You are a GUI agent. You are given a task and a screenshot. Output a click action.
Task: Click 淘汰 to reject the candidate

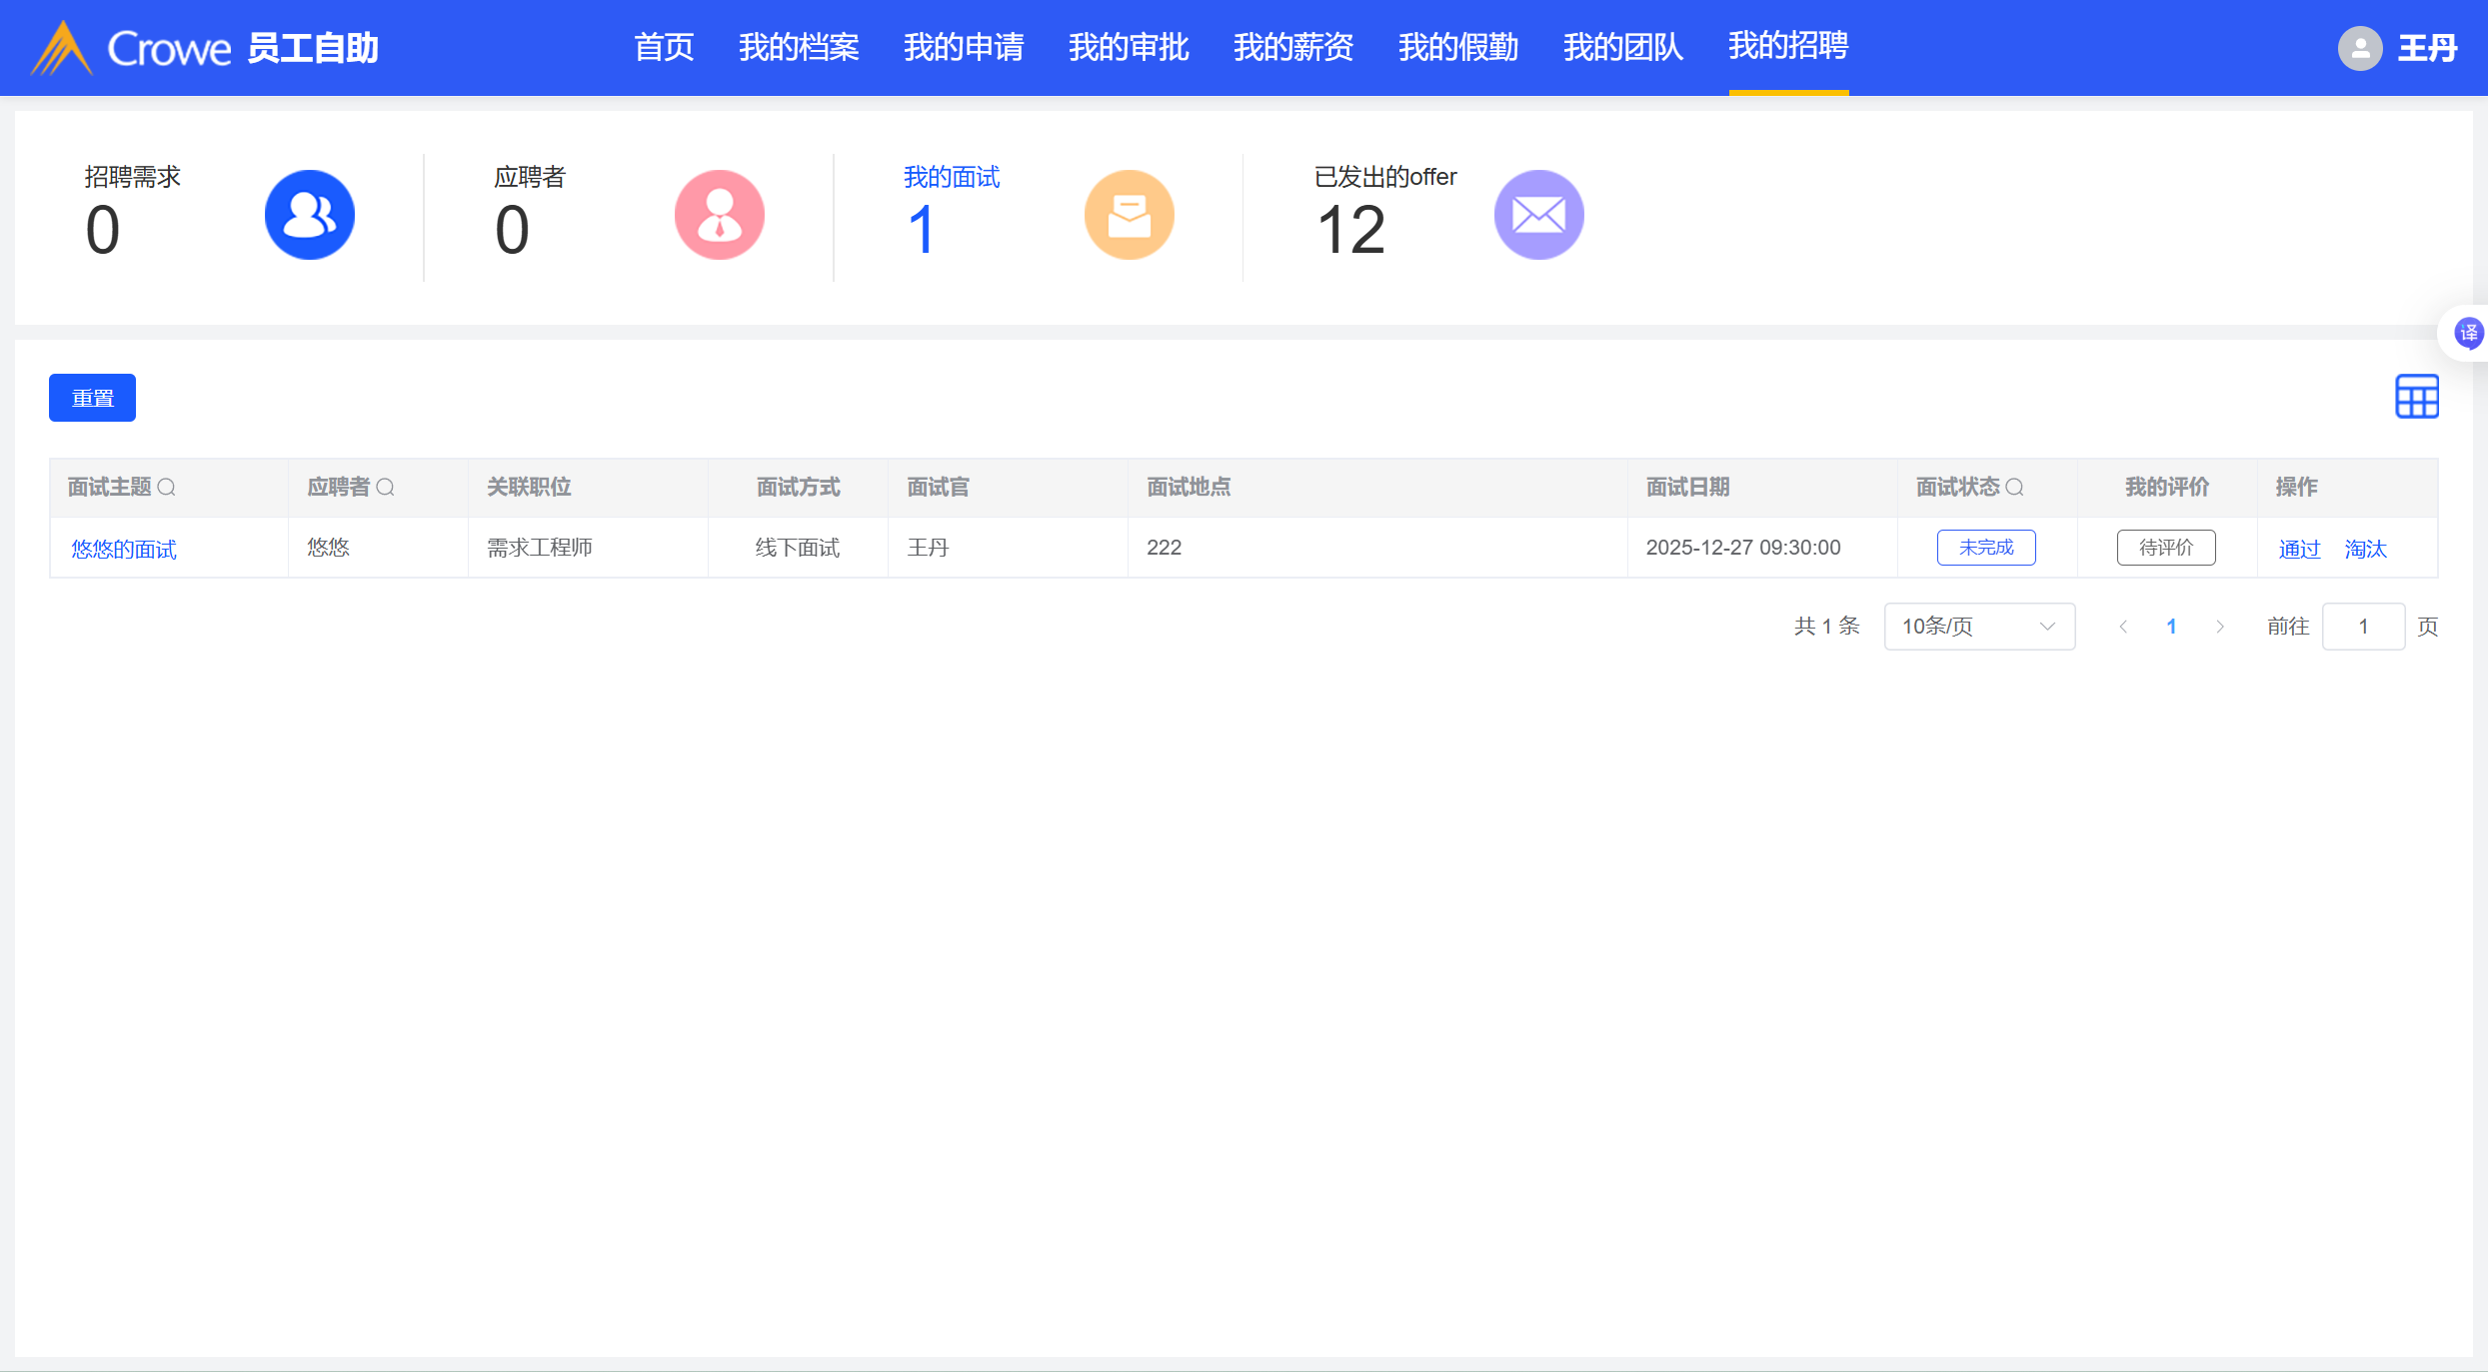click(x=2365, y=549)
